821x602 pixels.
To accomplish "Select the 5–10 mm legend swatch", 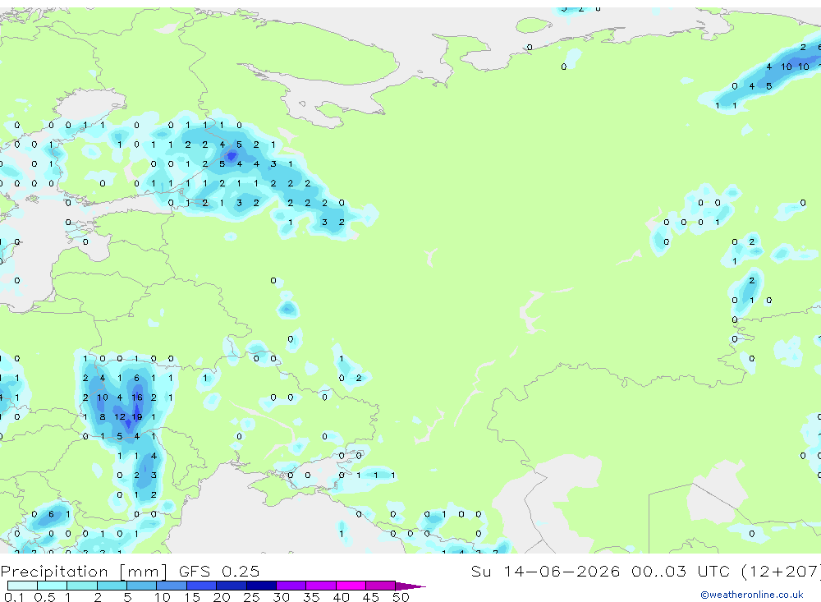I will tap(142, 586).
